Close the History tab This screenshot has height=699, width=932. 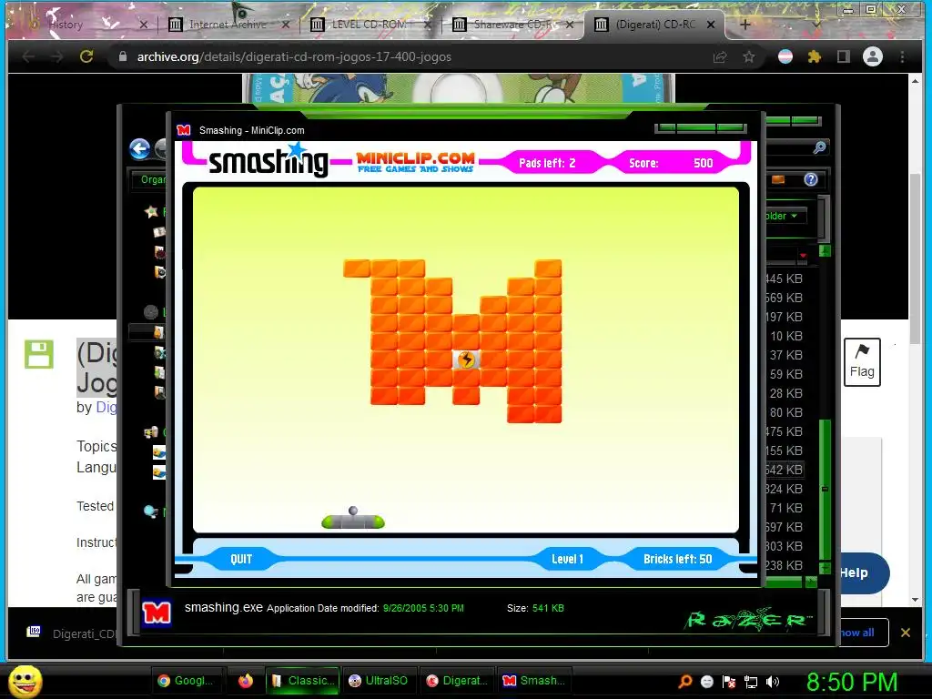[x=143, y=25]
